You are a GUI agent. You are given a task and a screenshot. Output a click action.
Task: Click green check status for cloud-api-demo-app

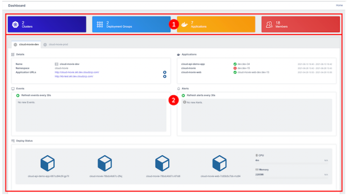pos(235,64)
